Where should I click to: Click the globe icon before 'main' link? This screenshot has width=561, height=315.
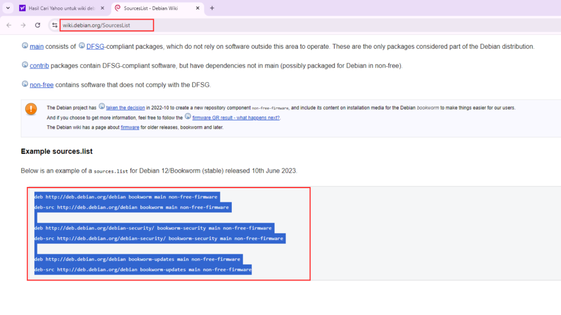[x=25, y=46]
